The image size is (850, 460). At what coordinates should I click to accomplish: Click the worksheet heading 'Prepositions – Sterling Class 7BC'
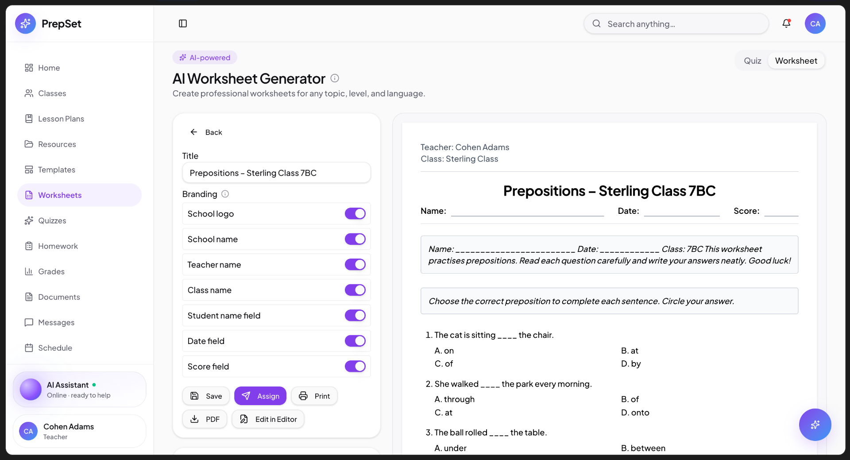tap(609, 191)
